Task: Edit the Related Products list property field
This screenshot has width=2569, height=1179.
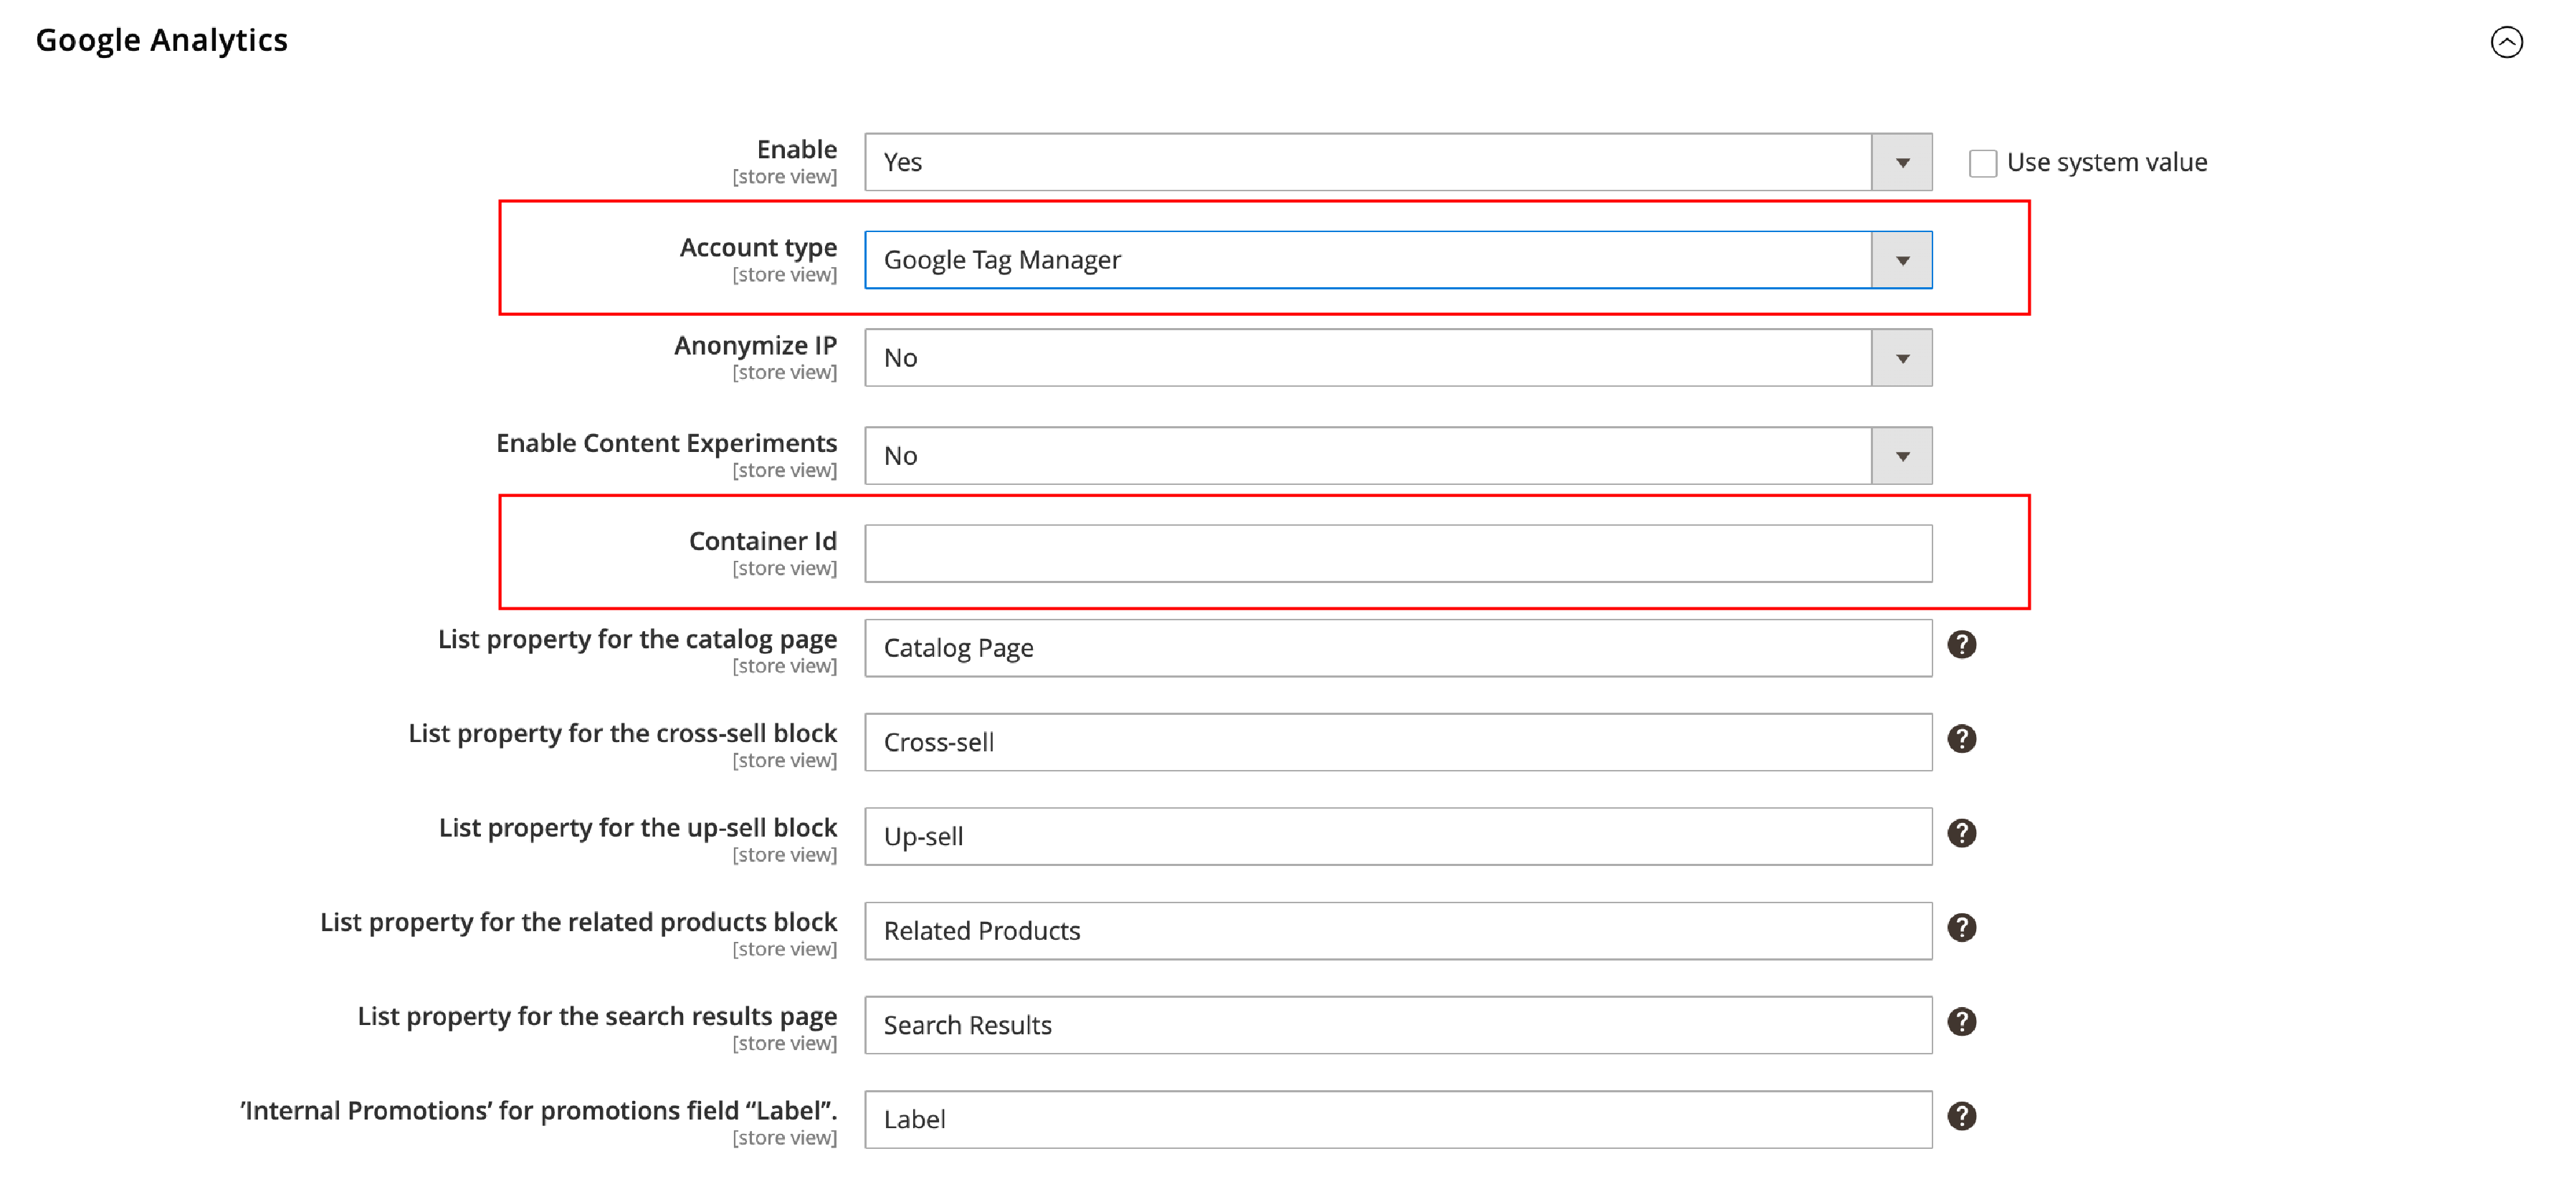Action: click(x=1398, y=931)
